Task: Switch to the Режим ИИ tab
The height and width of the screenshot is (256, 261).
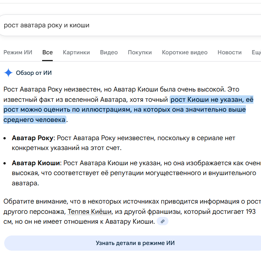Action: (x=18, y=52)
